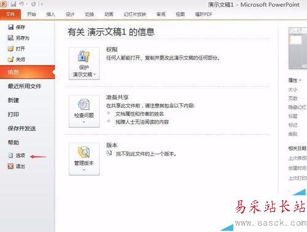307x232 pixels.
Task: Switch to the 设计 ribbon tab
Action: point(70,14)
